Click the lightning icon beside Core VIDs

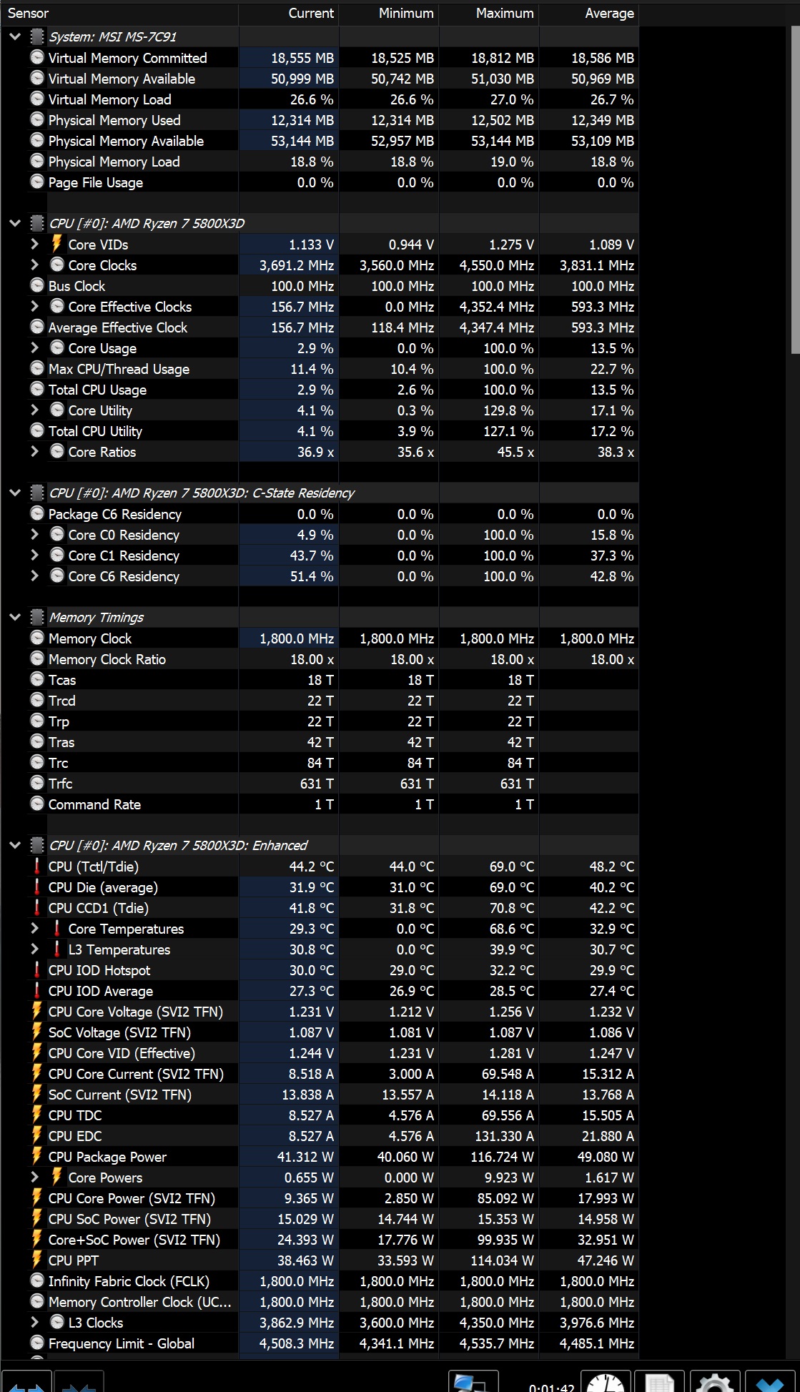[x=57, y=245]
